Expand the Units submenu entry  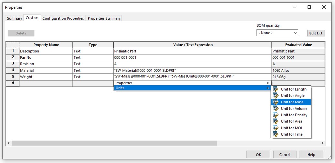coord(192,88)
